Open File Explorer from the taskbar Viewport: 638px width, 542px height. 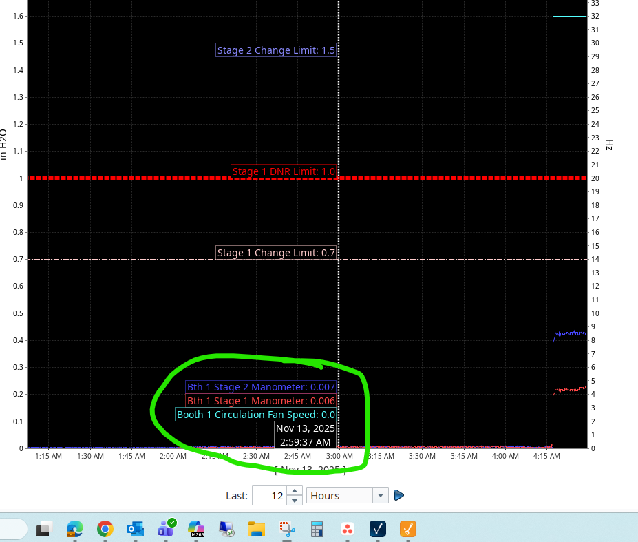click(x=257, y=529)
